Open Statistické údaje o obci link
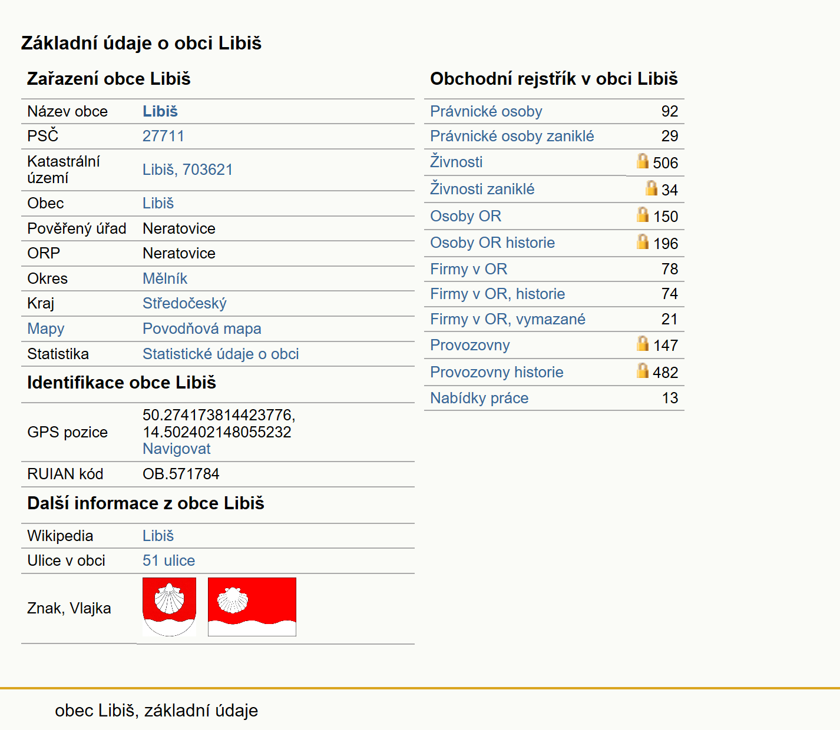Viewport: 840px width, 730px height. 221,354
